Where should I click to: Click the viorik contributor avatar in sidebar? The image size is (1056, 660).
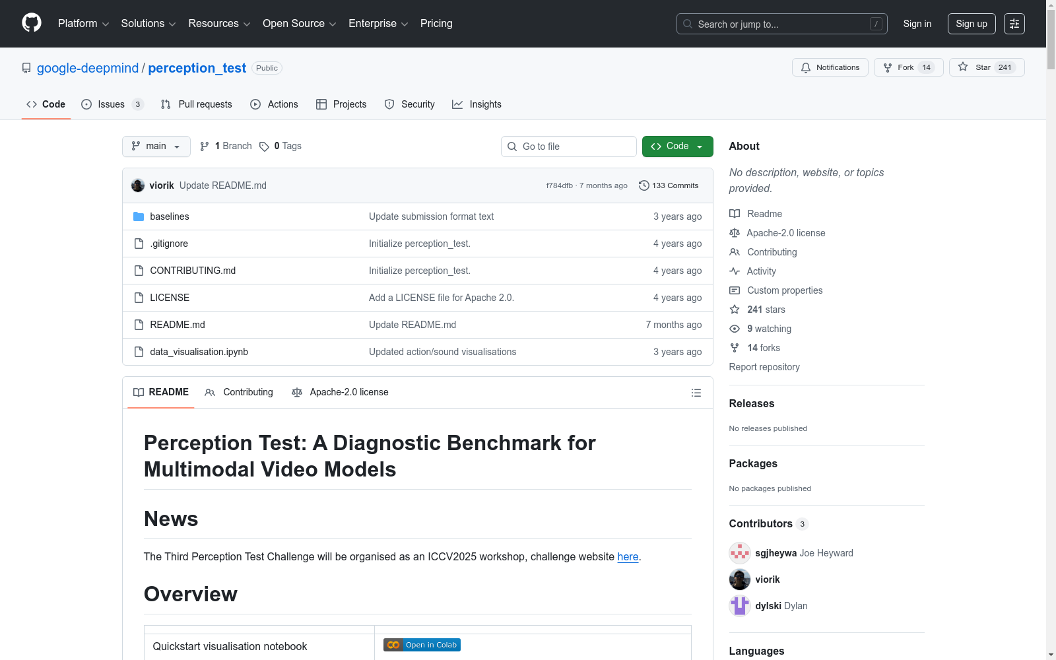point(740,579)
